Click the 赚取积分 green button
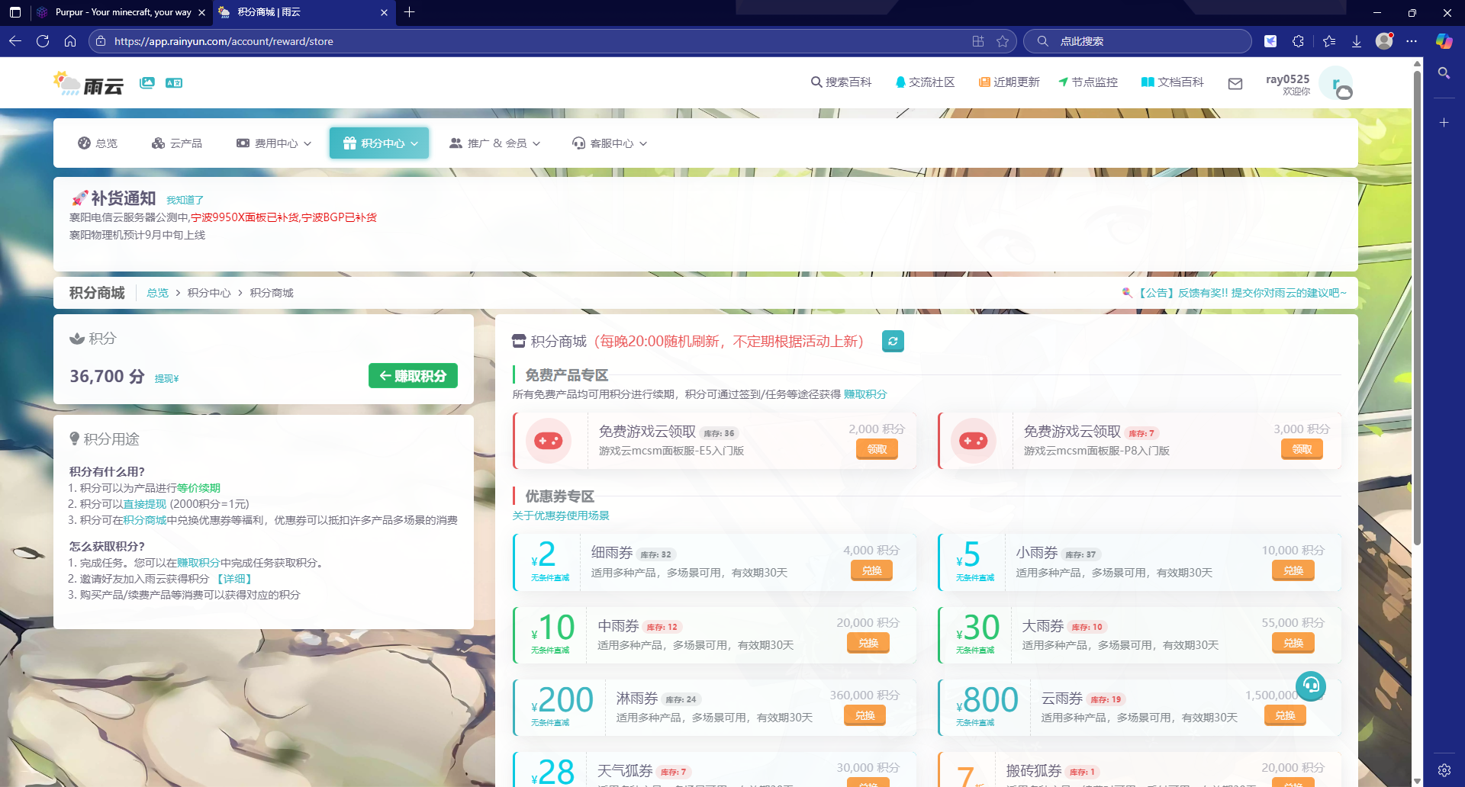Image resolution: width=1465 pixels, height=787 pixels. pos(413,376)
